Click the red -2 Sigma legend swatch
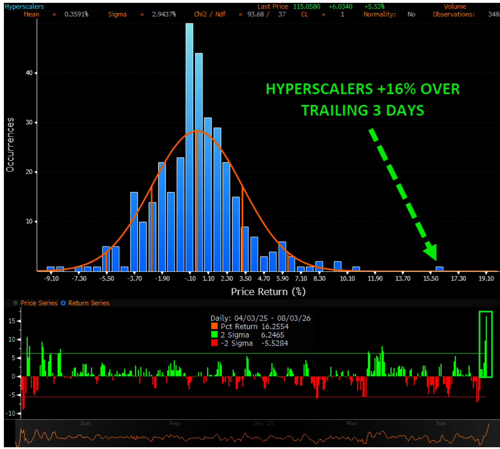Viewport: 500px width, 449px height. pyautogui.click(x=214, y=343)
